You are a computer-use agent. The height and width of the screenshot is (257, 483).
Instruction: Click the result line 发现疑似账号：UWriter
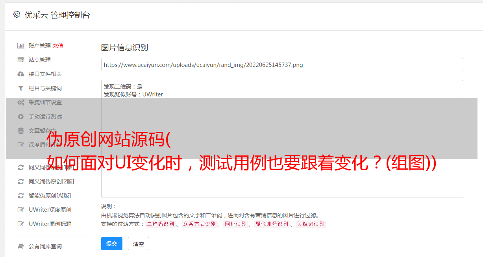(133, 94)
